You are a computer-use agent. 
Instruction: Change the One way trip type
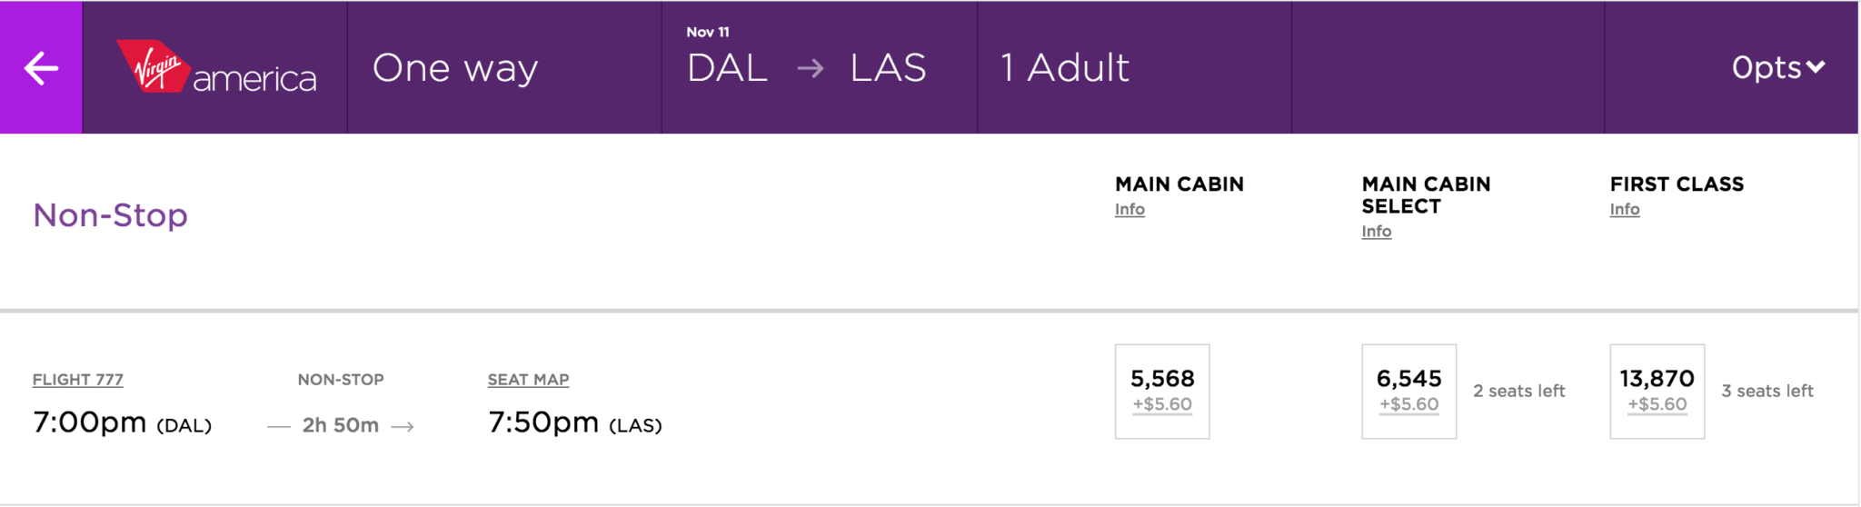(455, 68)
